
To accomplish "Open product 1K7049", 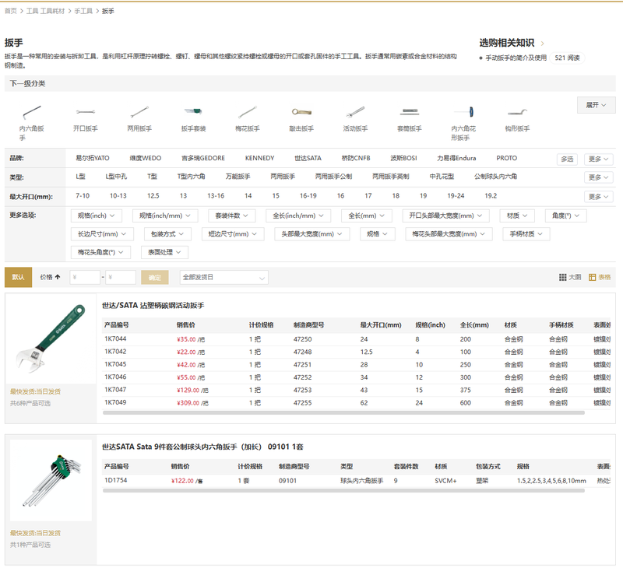I will click(115, 402).
